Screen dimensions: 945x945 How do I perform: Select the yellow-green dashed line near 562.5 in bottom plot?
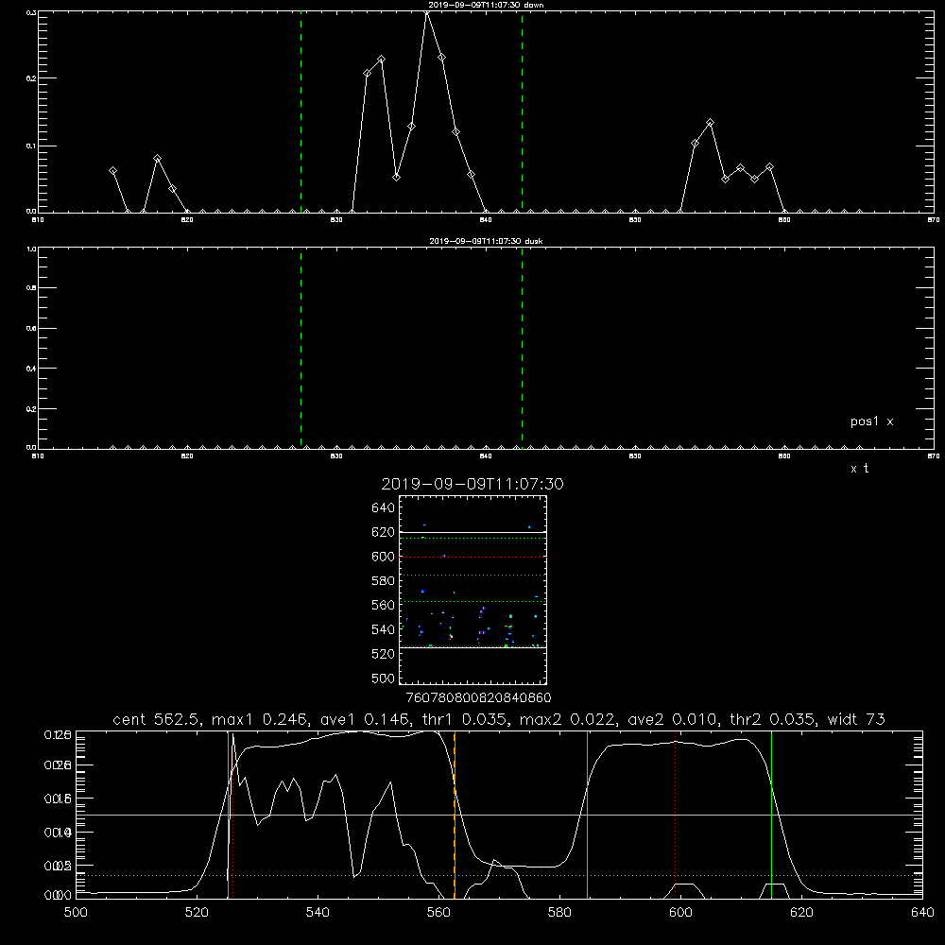pyautogui.click(x=455, y=815)
